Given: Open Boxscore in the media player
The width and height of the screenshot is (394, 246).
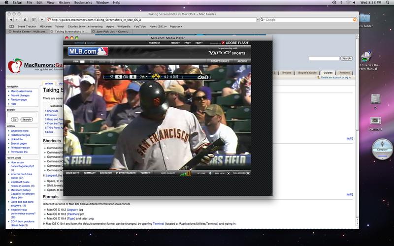Looking at the screenshot, I should [106, 173].
